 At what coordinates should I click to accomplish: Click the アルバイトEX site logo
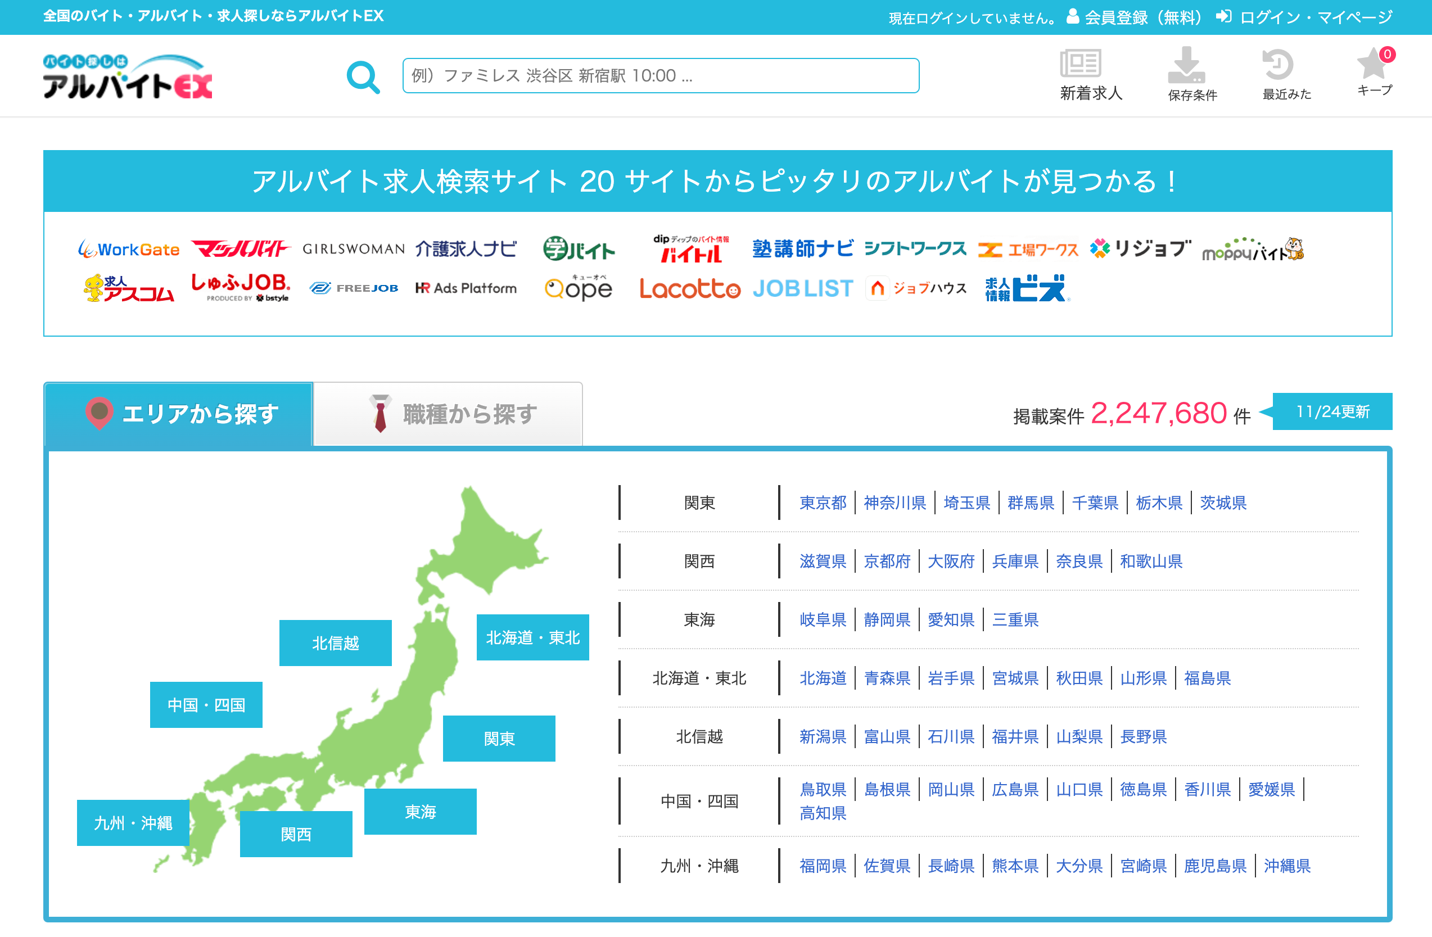(128, 76)
